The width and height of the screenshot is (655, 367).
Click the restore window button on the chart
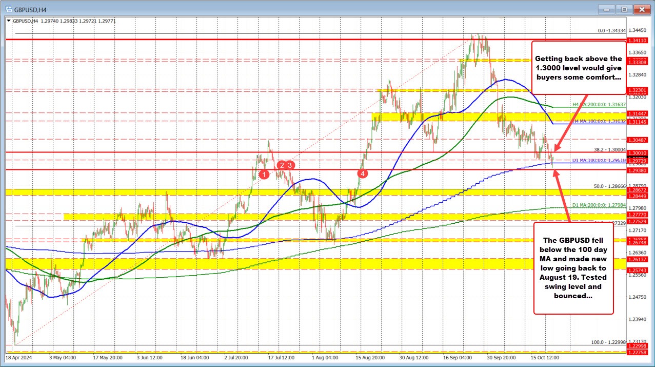(624, 9)
